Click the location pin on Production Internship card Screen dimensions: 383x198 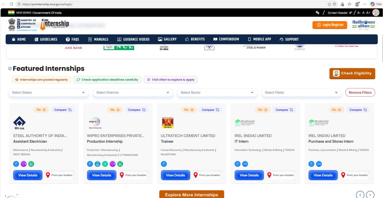tap(122, 175)
